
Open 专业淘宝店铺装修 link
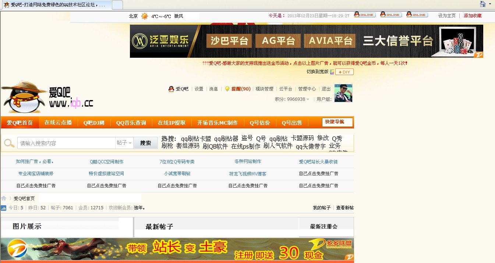(36, 174)
